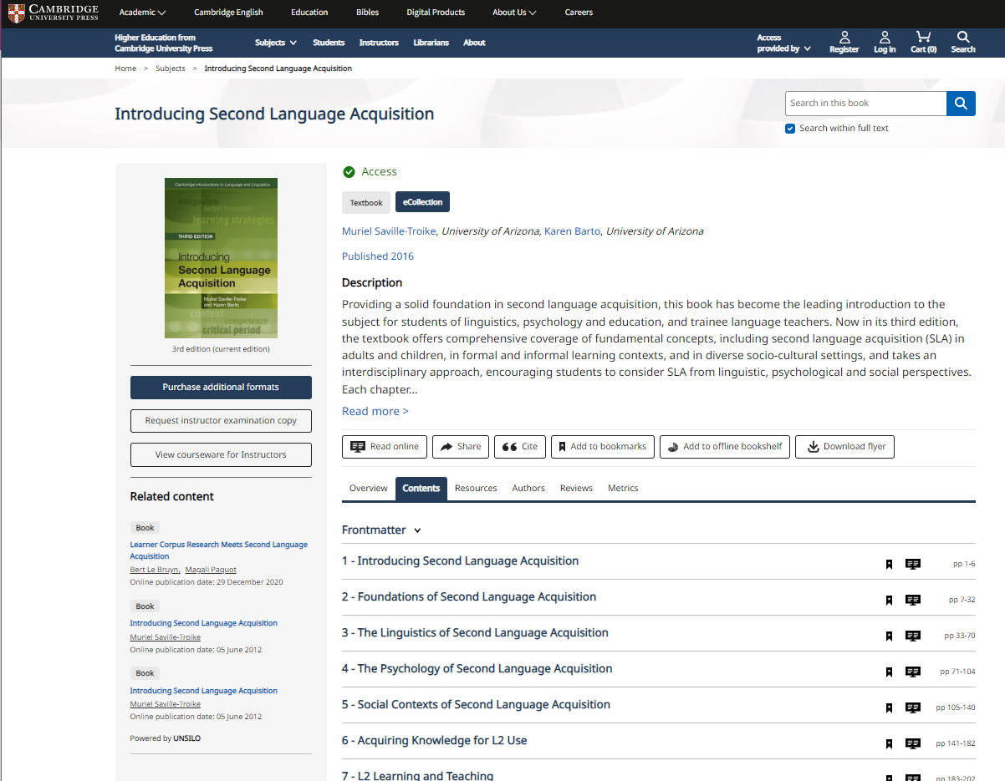Click the Log in account icon
The image size is (1005, 781).
tap(884, 38)
